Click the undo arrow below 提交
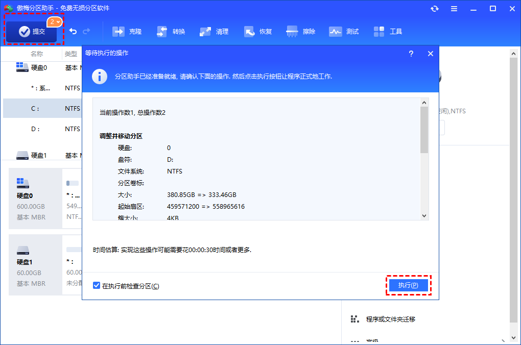The image size is (521, 345). click(x=73, y=31)
